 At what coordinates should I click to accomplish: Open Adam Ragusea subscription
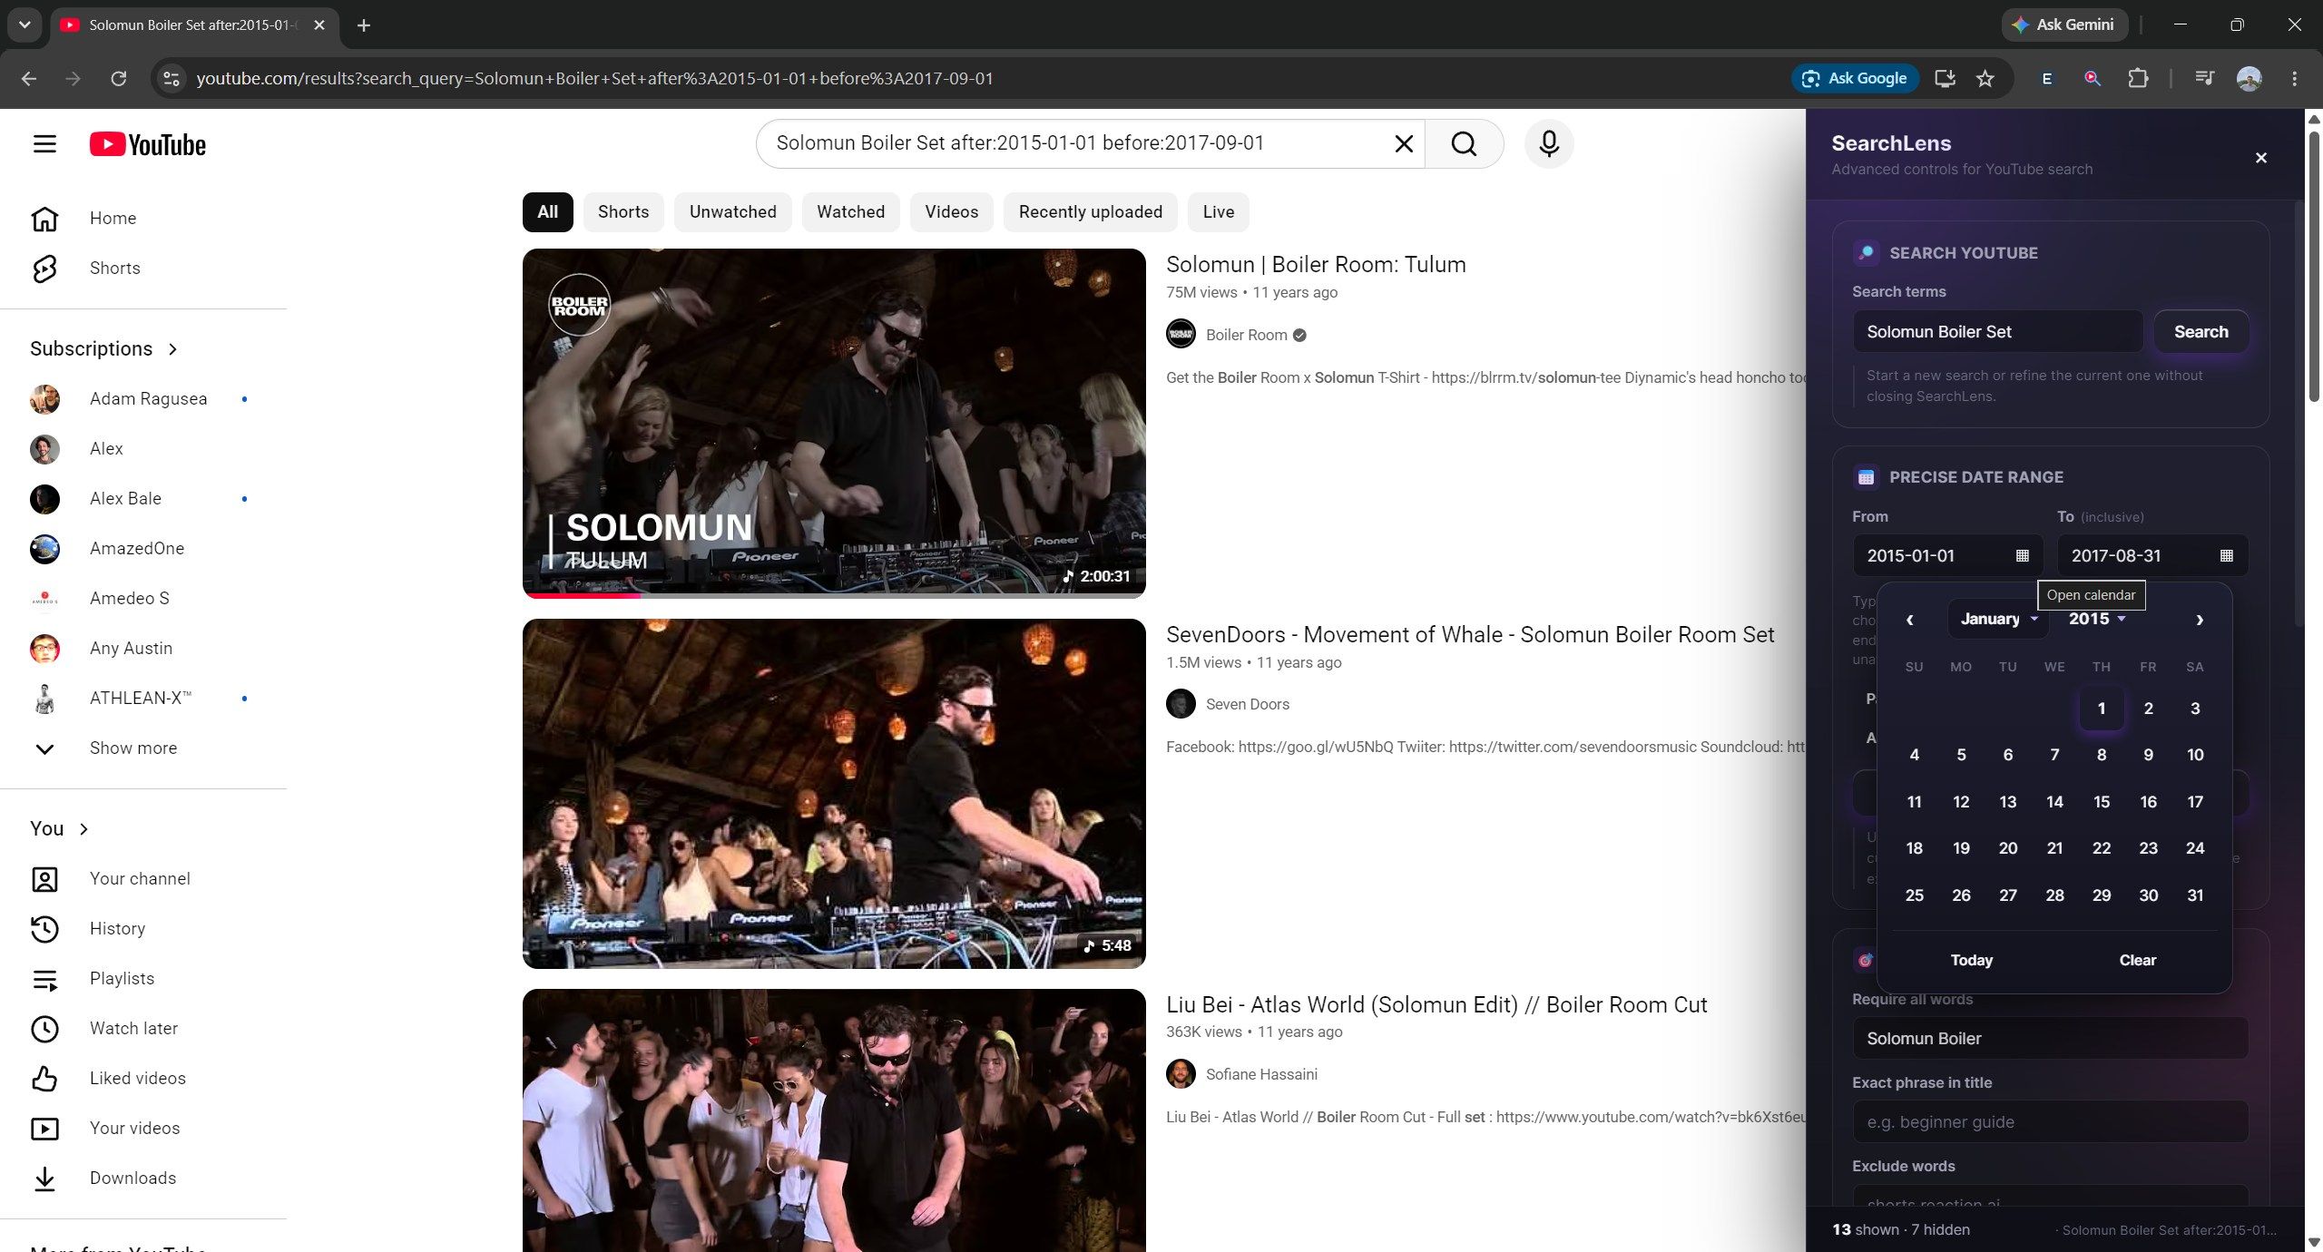click(143, 399)
